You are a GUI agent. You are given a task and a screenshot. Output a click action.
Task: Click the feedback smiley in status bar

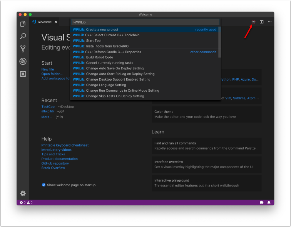point(261,202)
